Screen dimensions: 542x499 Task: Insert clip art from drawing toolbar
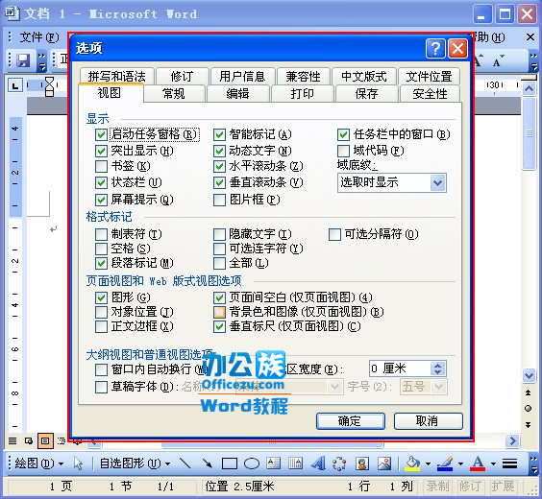click(362, 463)
